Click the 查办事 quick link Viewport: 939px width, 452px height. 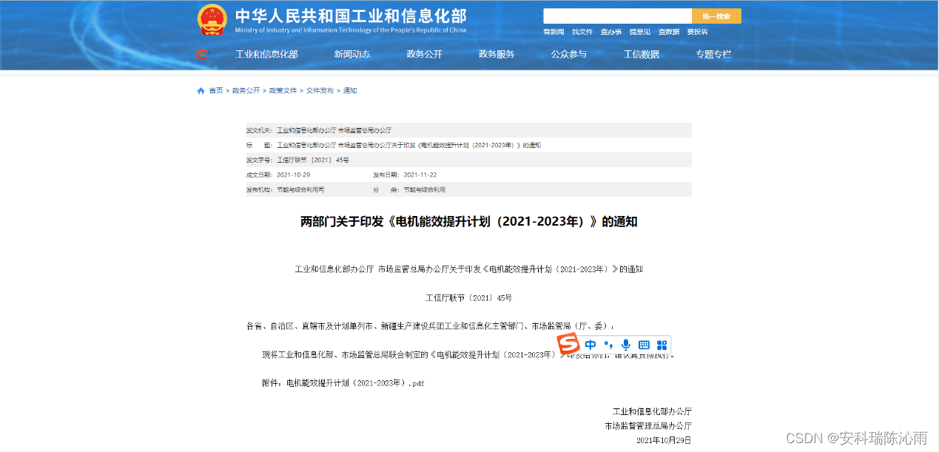(x=611, y=32)
